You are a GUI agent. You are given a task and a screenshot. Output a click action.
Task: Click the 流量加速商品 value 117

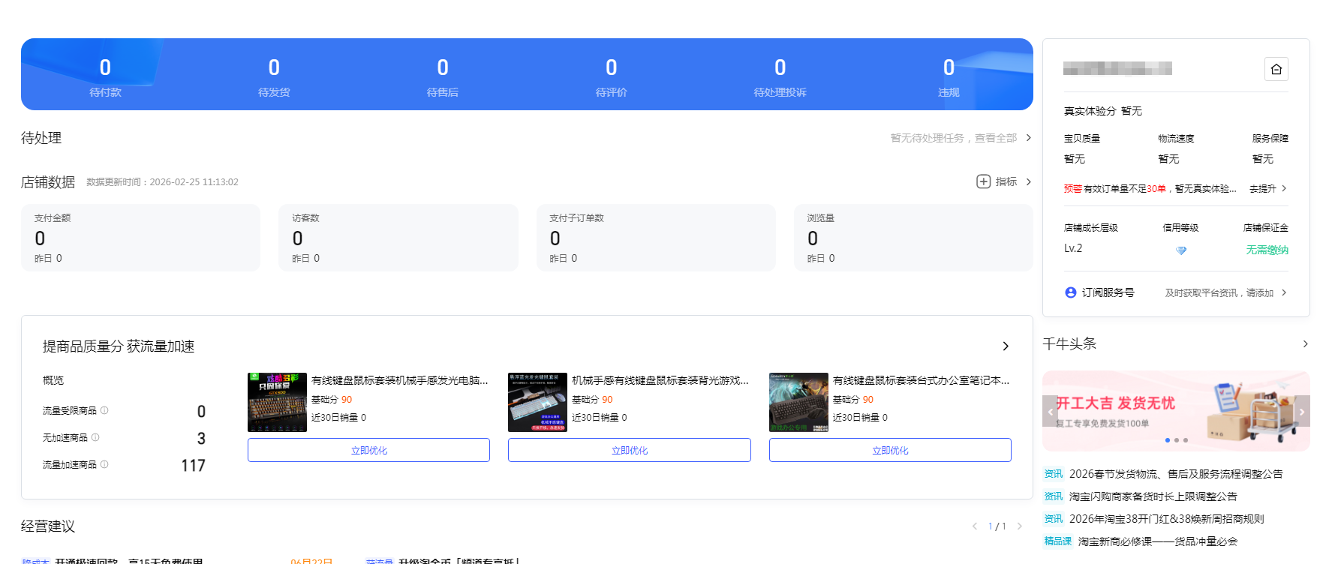tap(193, 466)
